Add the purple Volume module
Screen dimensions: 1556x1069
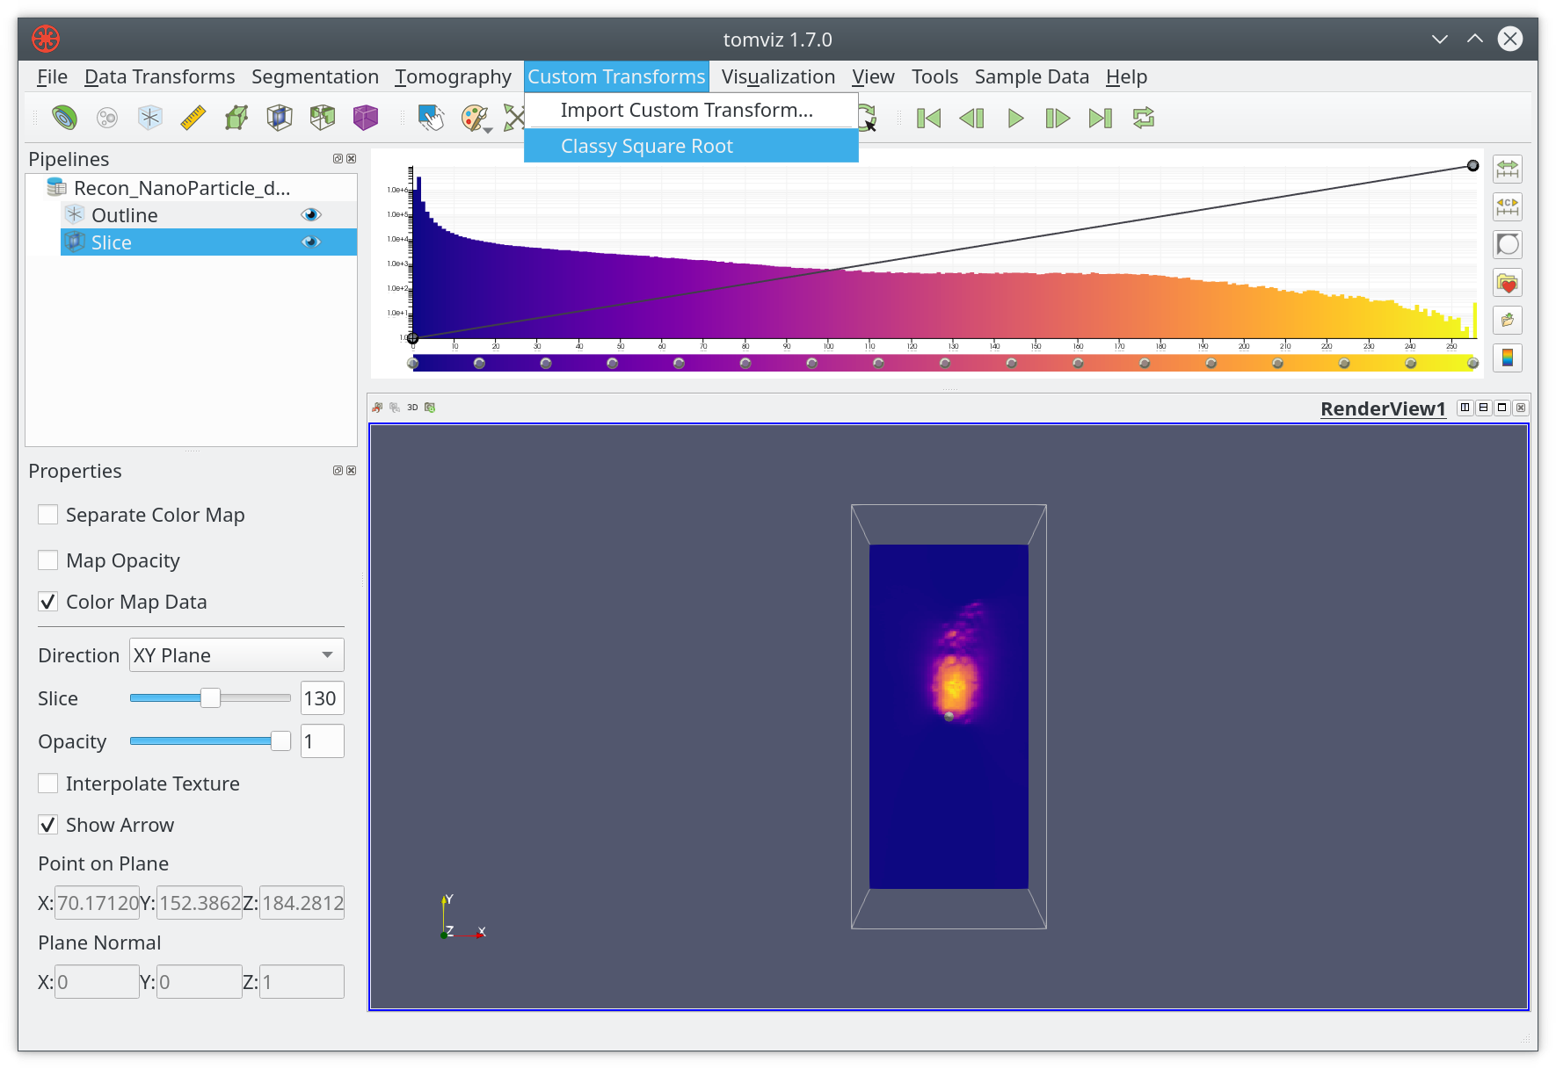pos(366,118)
